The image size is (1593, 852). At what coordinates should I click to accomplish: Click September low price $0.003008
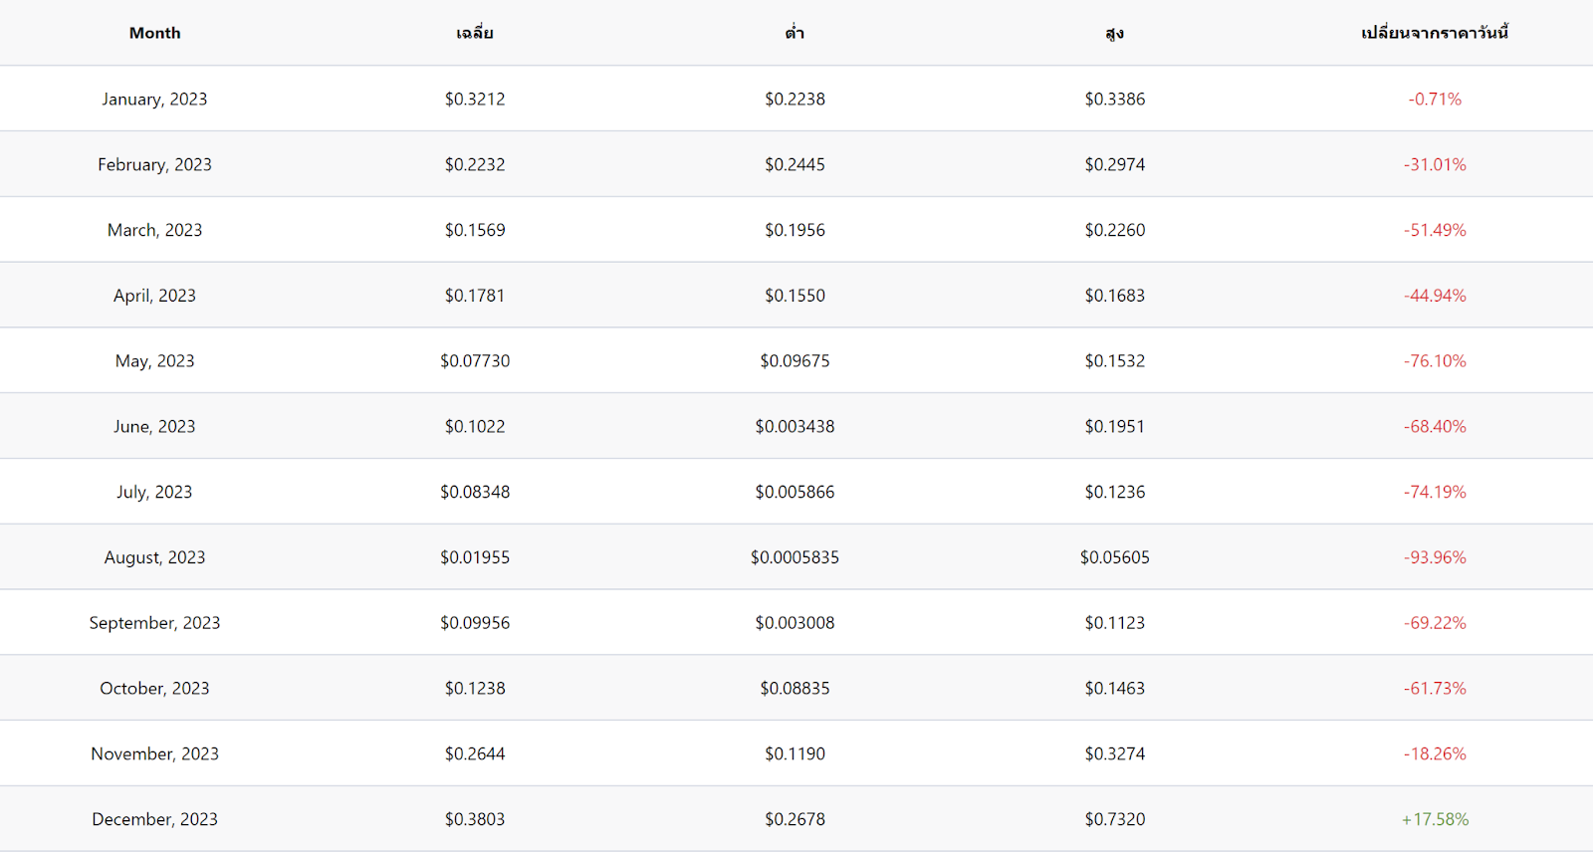(795, 623)
